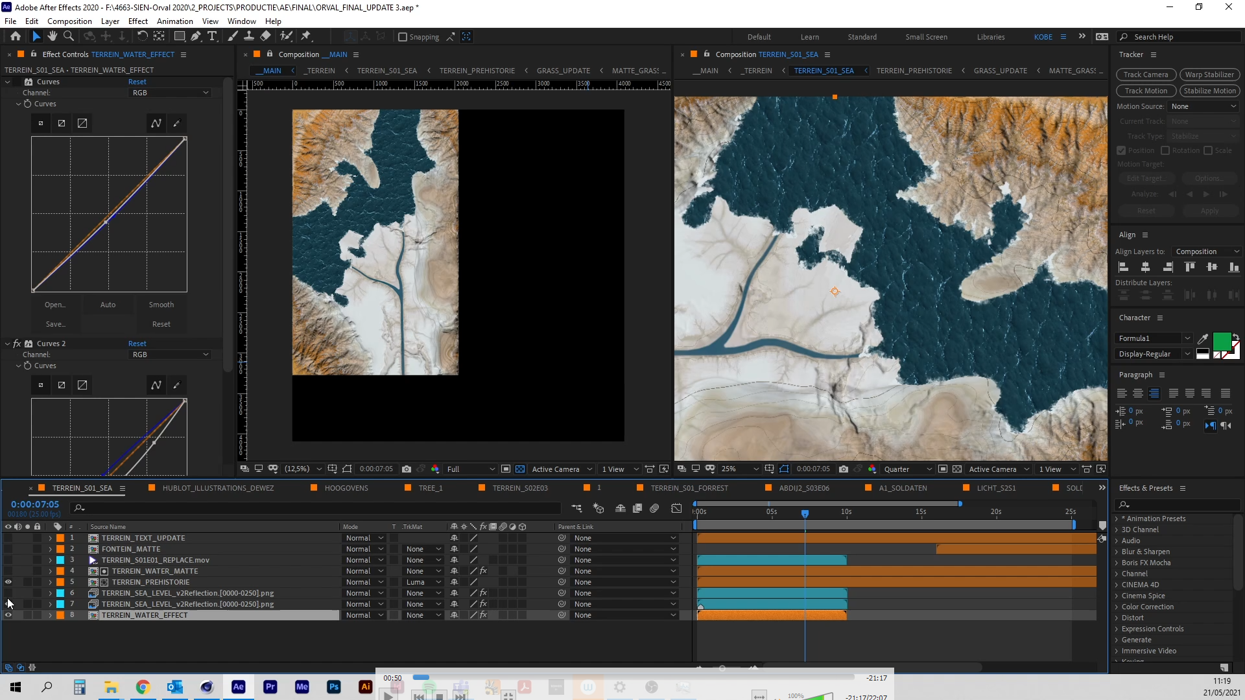Toggle the Position checkbox in Tracker
This screenshot has width=1245, height=700.
click(1121, 150)
